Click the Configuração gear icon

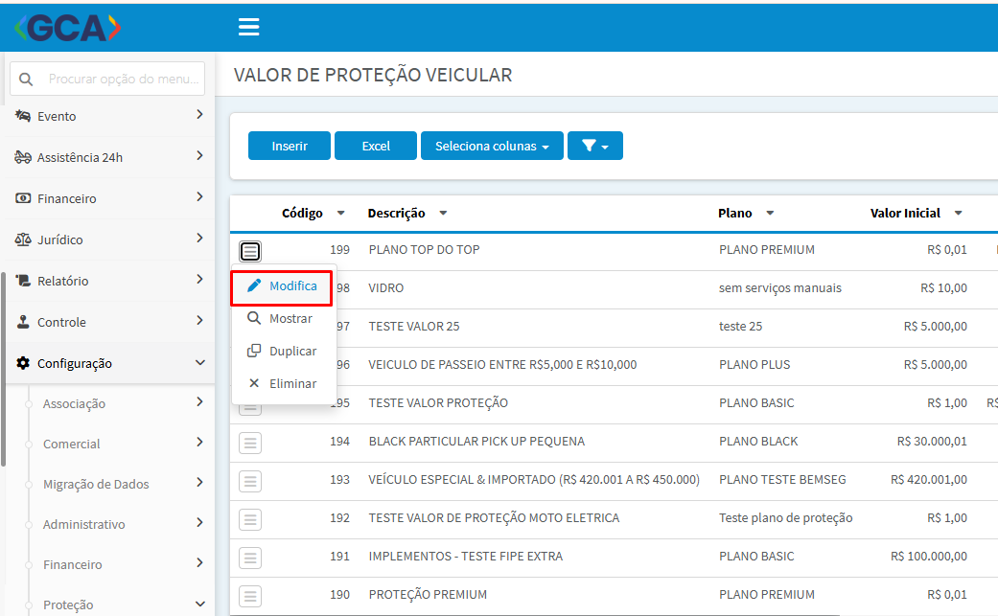(23, 363)
